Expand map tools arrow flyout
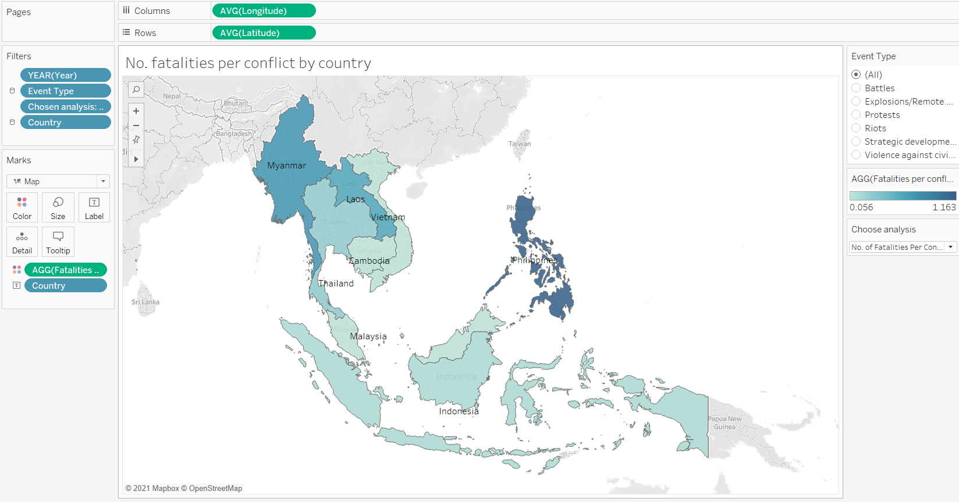Viewport: 959px width, 502px height. [x=136, y=159]
